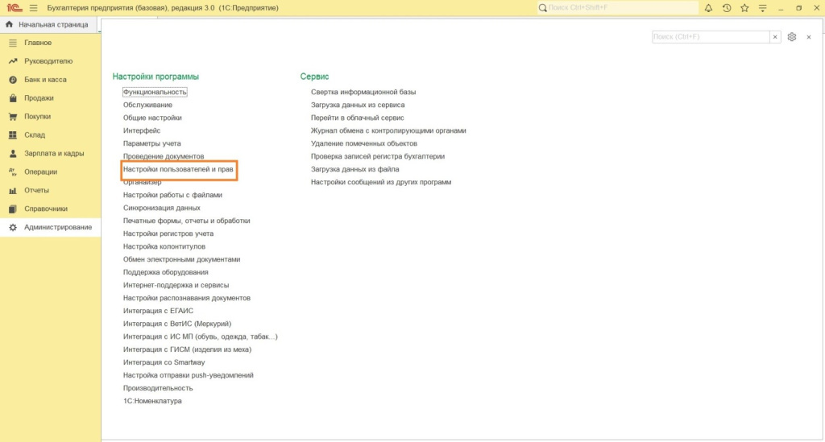The image size is (825, 442).
Task: Open Банк и касса section
Action: [45, 80]
